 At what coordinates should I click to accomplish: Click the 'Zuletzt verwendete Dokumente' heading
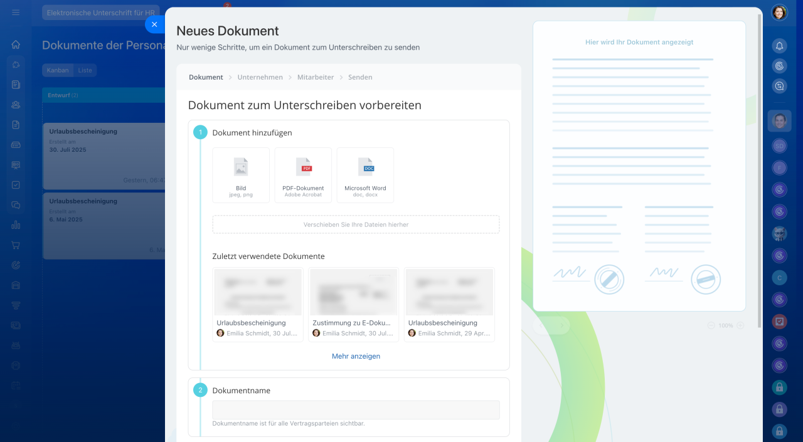tap(269, 256)
